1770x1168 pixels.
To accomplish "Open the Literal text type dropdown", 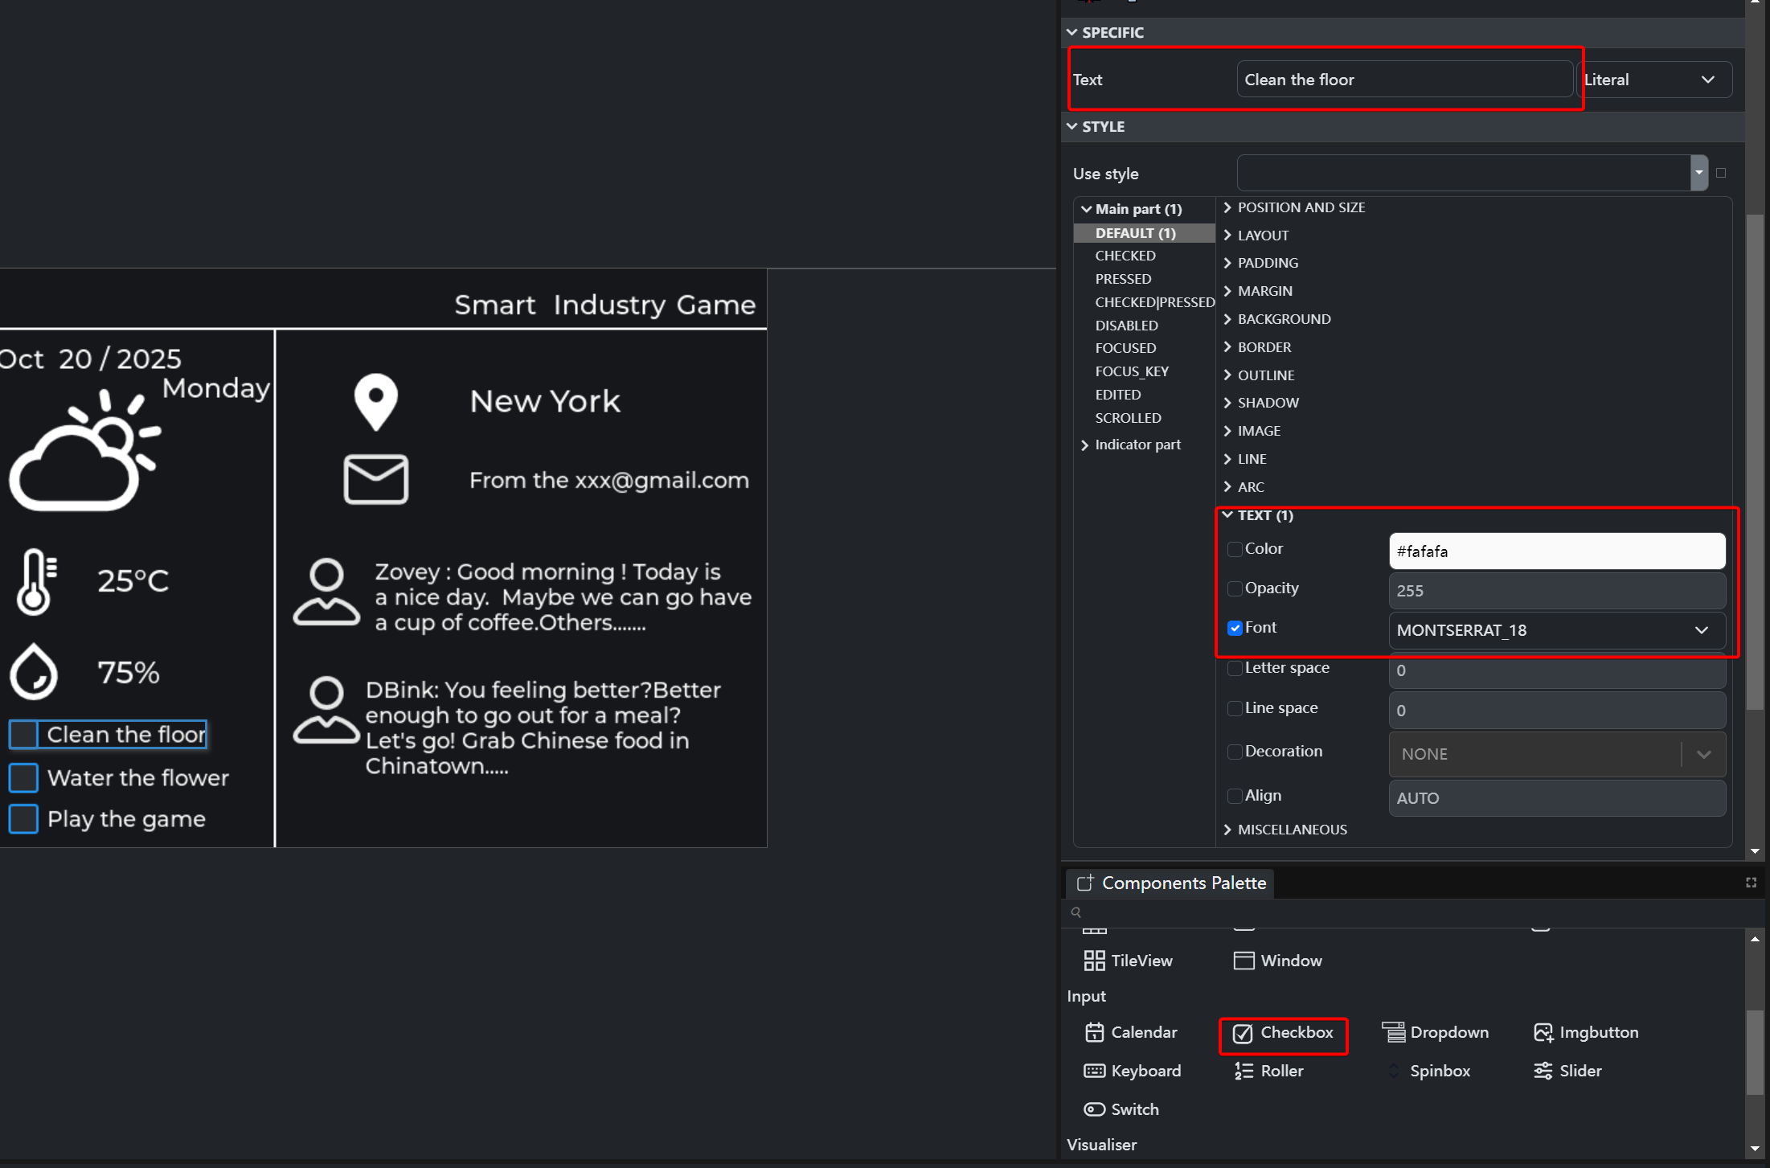I will tap(1656, 80).
